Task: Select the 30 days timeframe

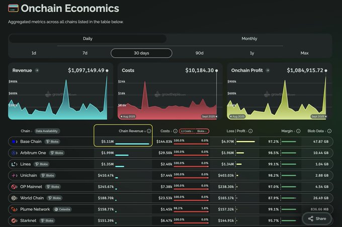Action: pos(141,53)
